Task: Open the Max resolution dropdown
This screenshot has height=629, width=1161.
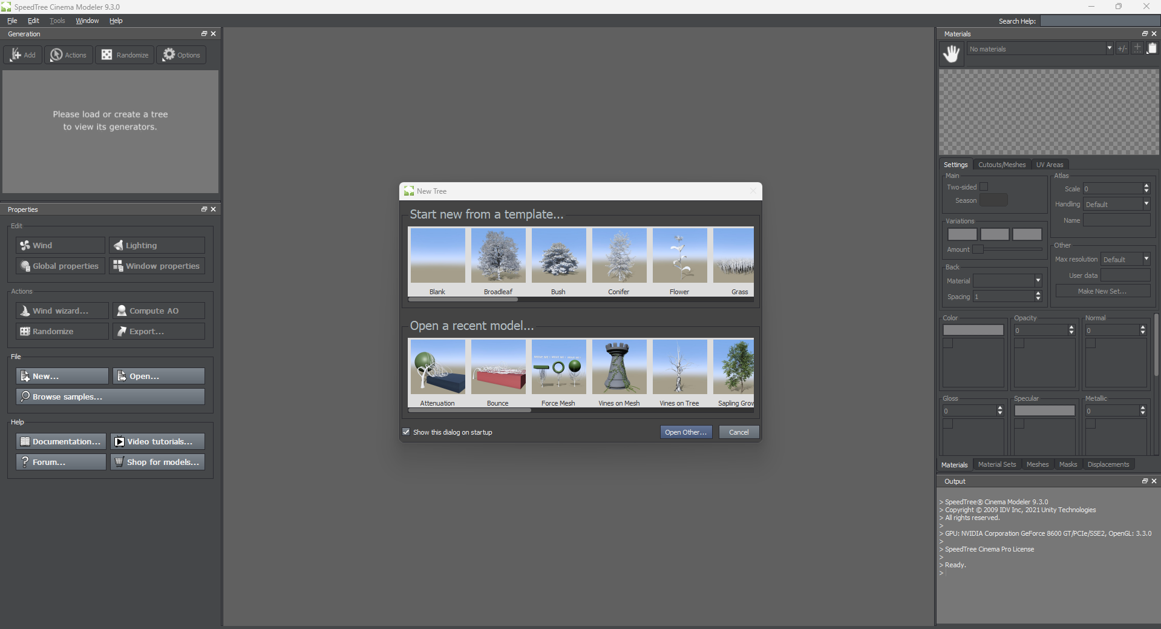Action: coord(1125,260)
